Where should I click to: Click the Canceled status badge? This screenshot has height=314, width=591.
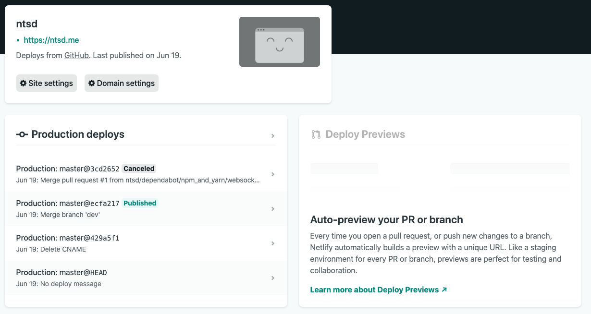pos(138,169)
